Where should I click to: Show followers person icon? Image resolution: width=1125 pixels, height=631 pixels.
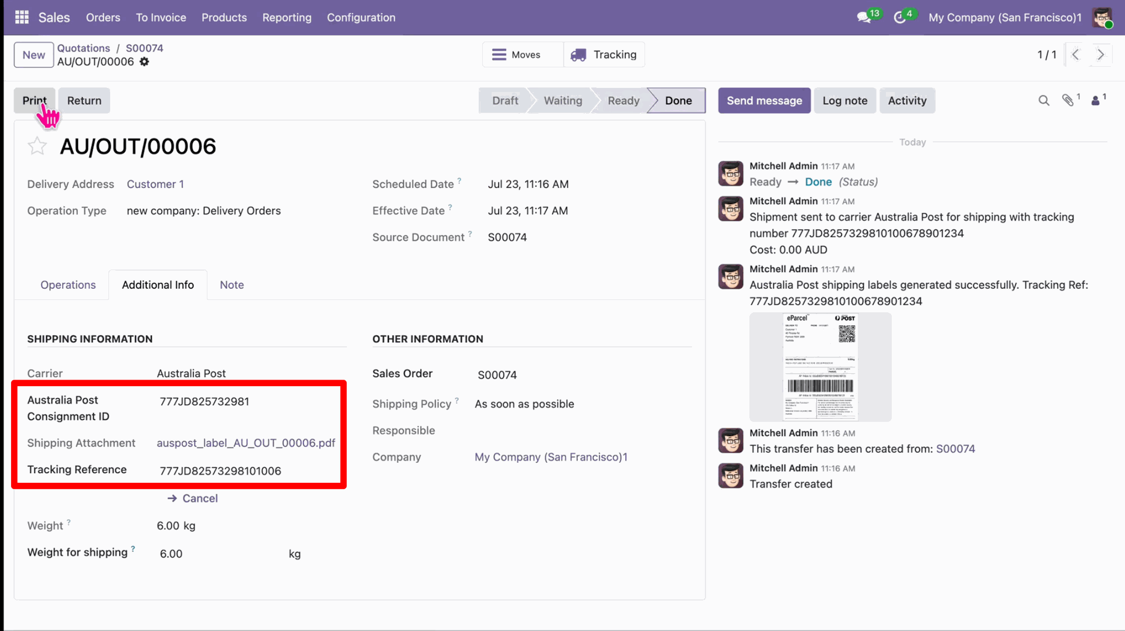[x=1095, y=101]
